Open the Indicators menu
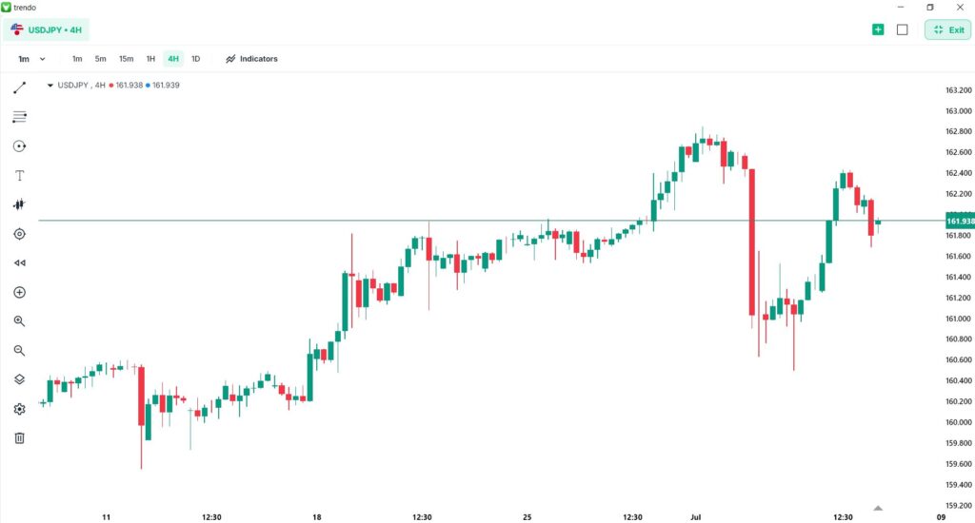975x523 pixels. pyautogui.click(x=251, y=59)
